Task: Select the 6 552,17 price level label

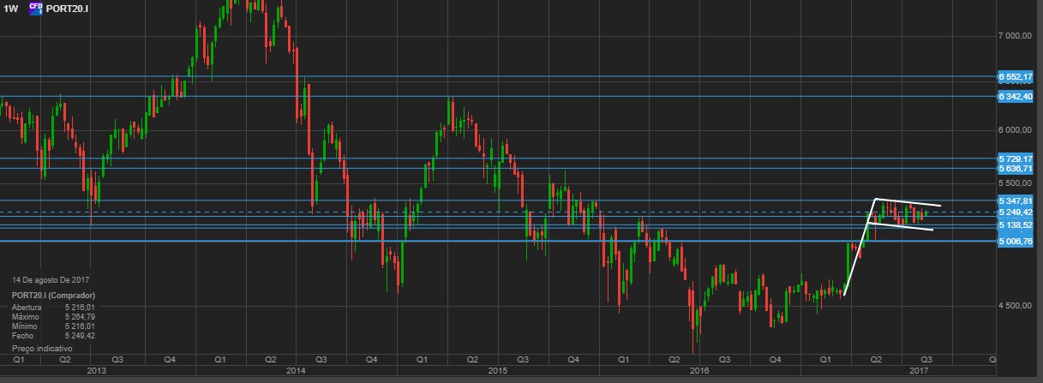Action: click(x=1016, y=77)
